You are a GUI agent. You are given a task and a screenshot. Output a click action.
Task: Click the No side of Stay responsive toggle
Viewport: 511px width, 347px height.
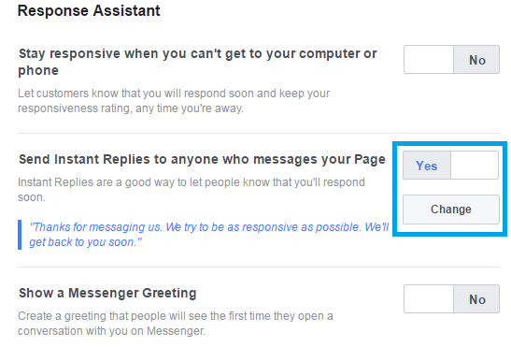coord(476,60)
